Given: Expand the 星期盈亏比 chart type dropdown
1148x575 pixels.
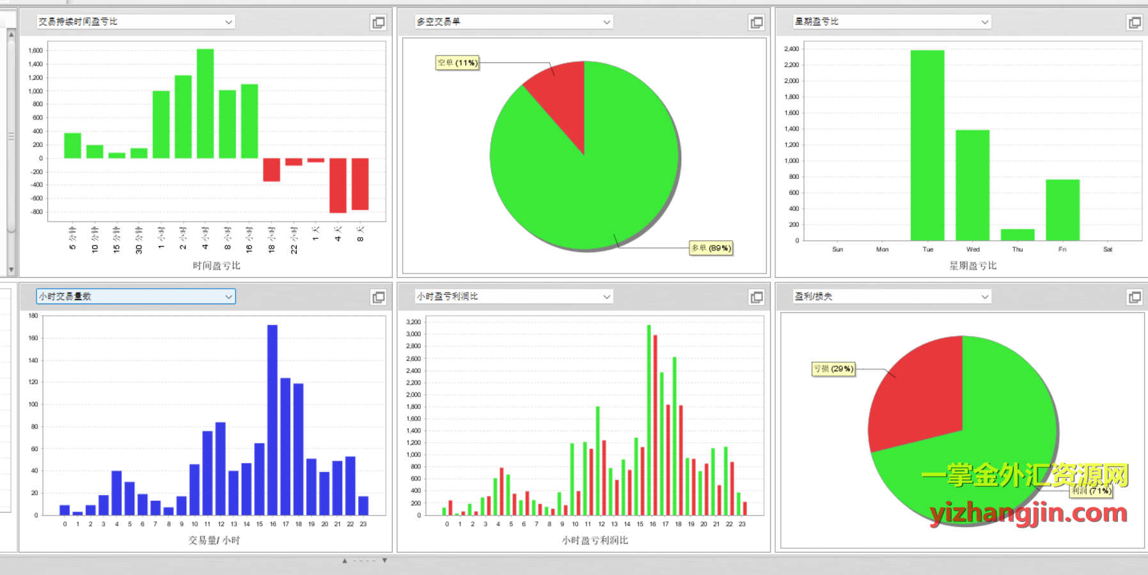Looking at the screenshot, I should coord(984,22).
